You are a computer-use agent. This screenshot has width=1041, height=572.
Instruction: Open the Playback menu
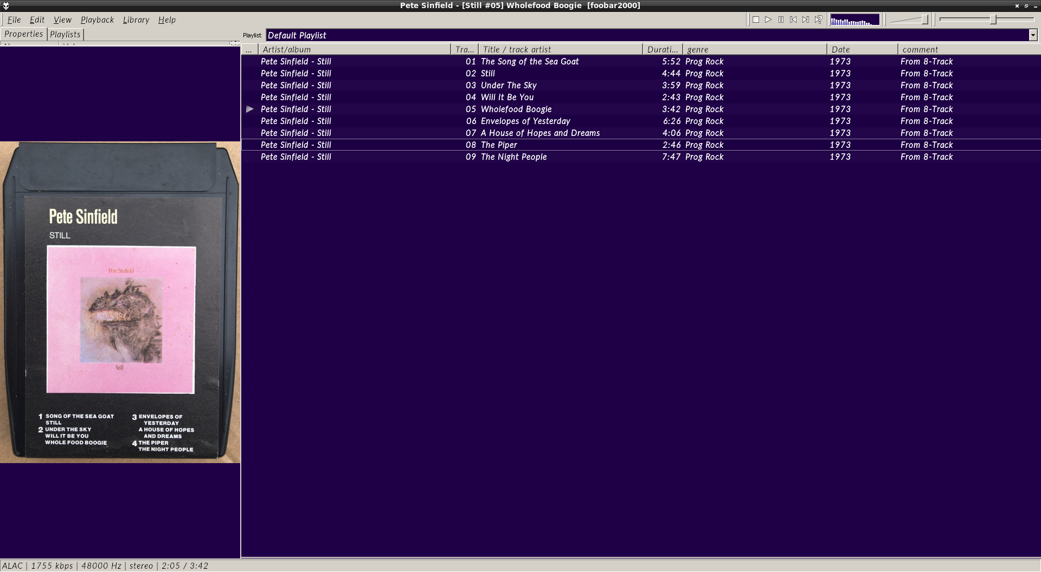click(x=97, y=19)
